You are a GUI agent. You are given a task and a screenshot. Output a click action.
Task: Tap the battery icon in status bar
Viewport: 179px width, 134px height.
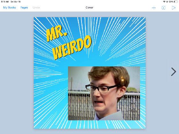(176, 2)
